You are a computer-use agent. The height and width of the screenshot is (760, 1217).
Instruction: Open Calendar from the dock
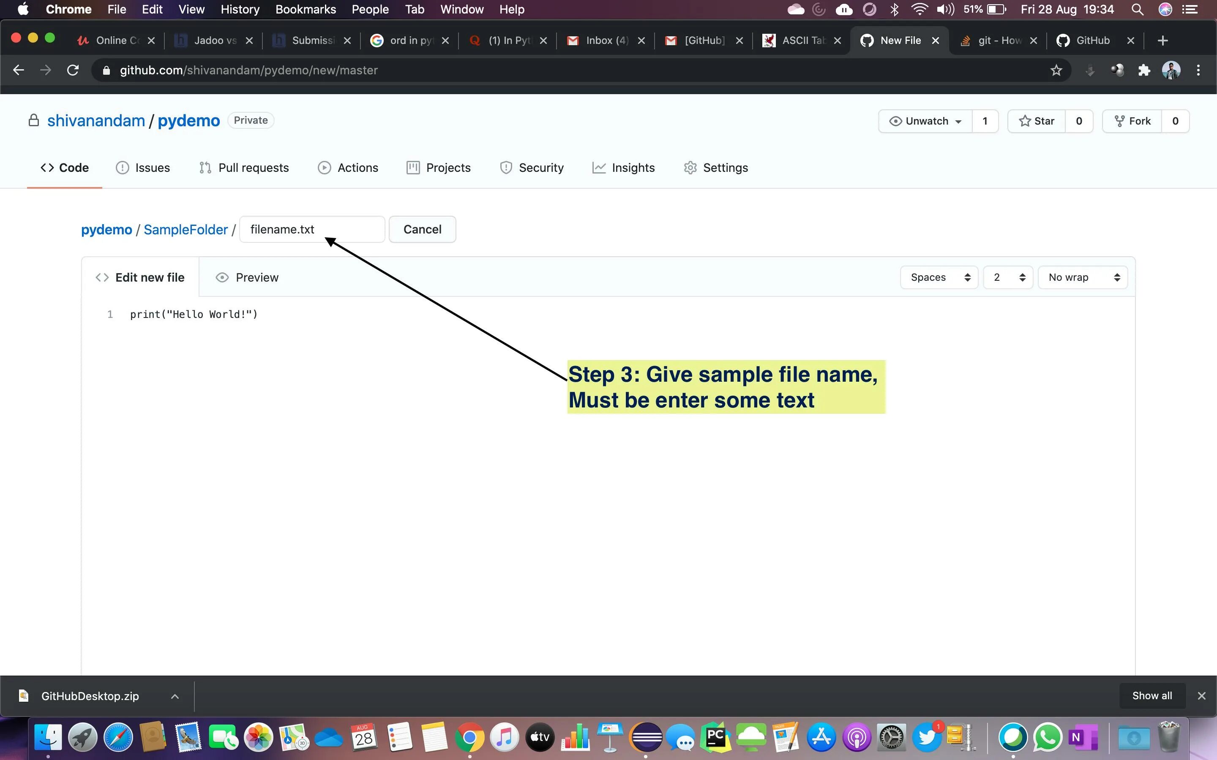(x=364, y=737)
